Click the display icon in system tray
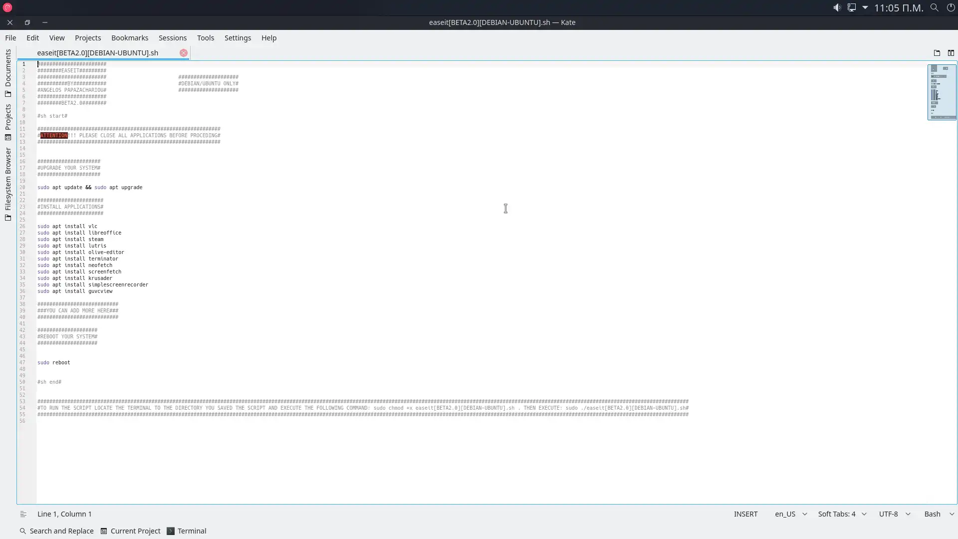Viewport: 958px width, 539px height. point(851,7)
